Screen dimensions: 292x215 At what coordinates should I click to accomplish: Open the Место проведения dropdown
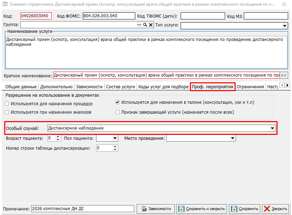pos(232,138)
